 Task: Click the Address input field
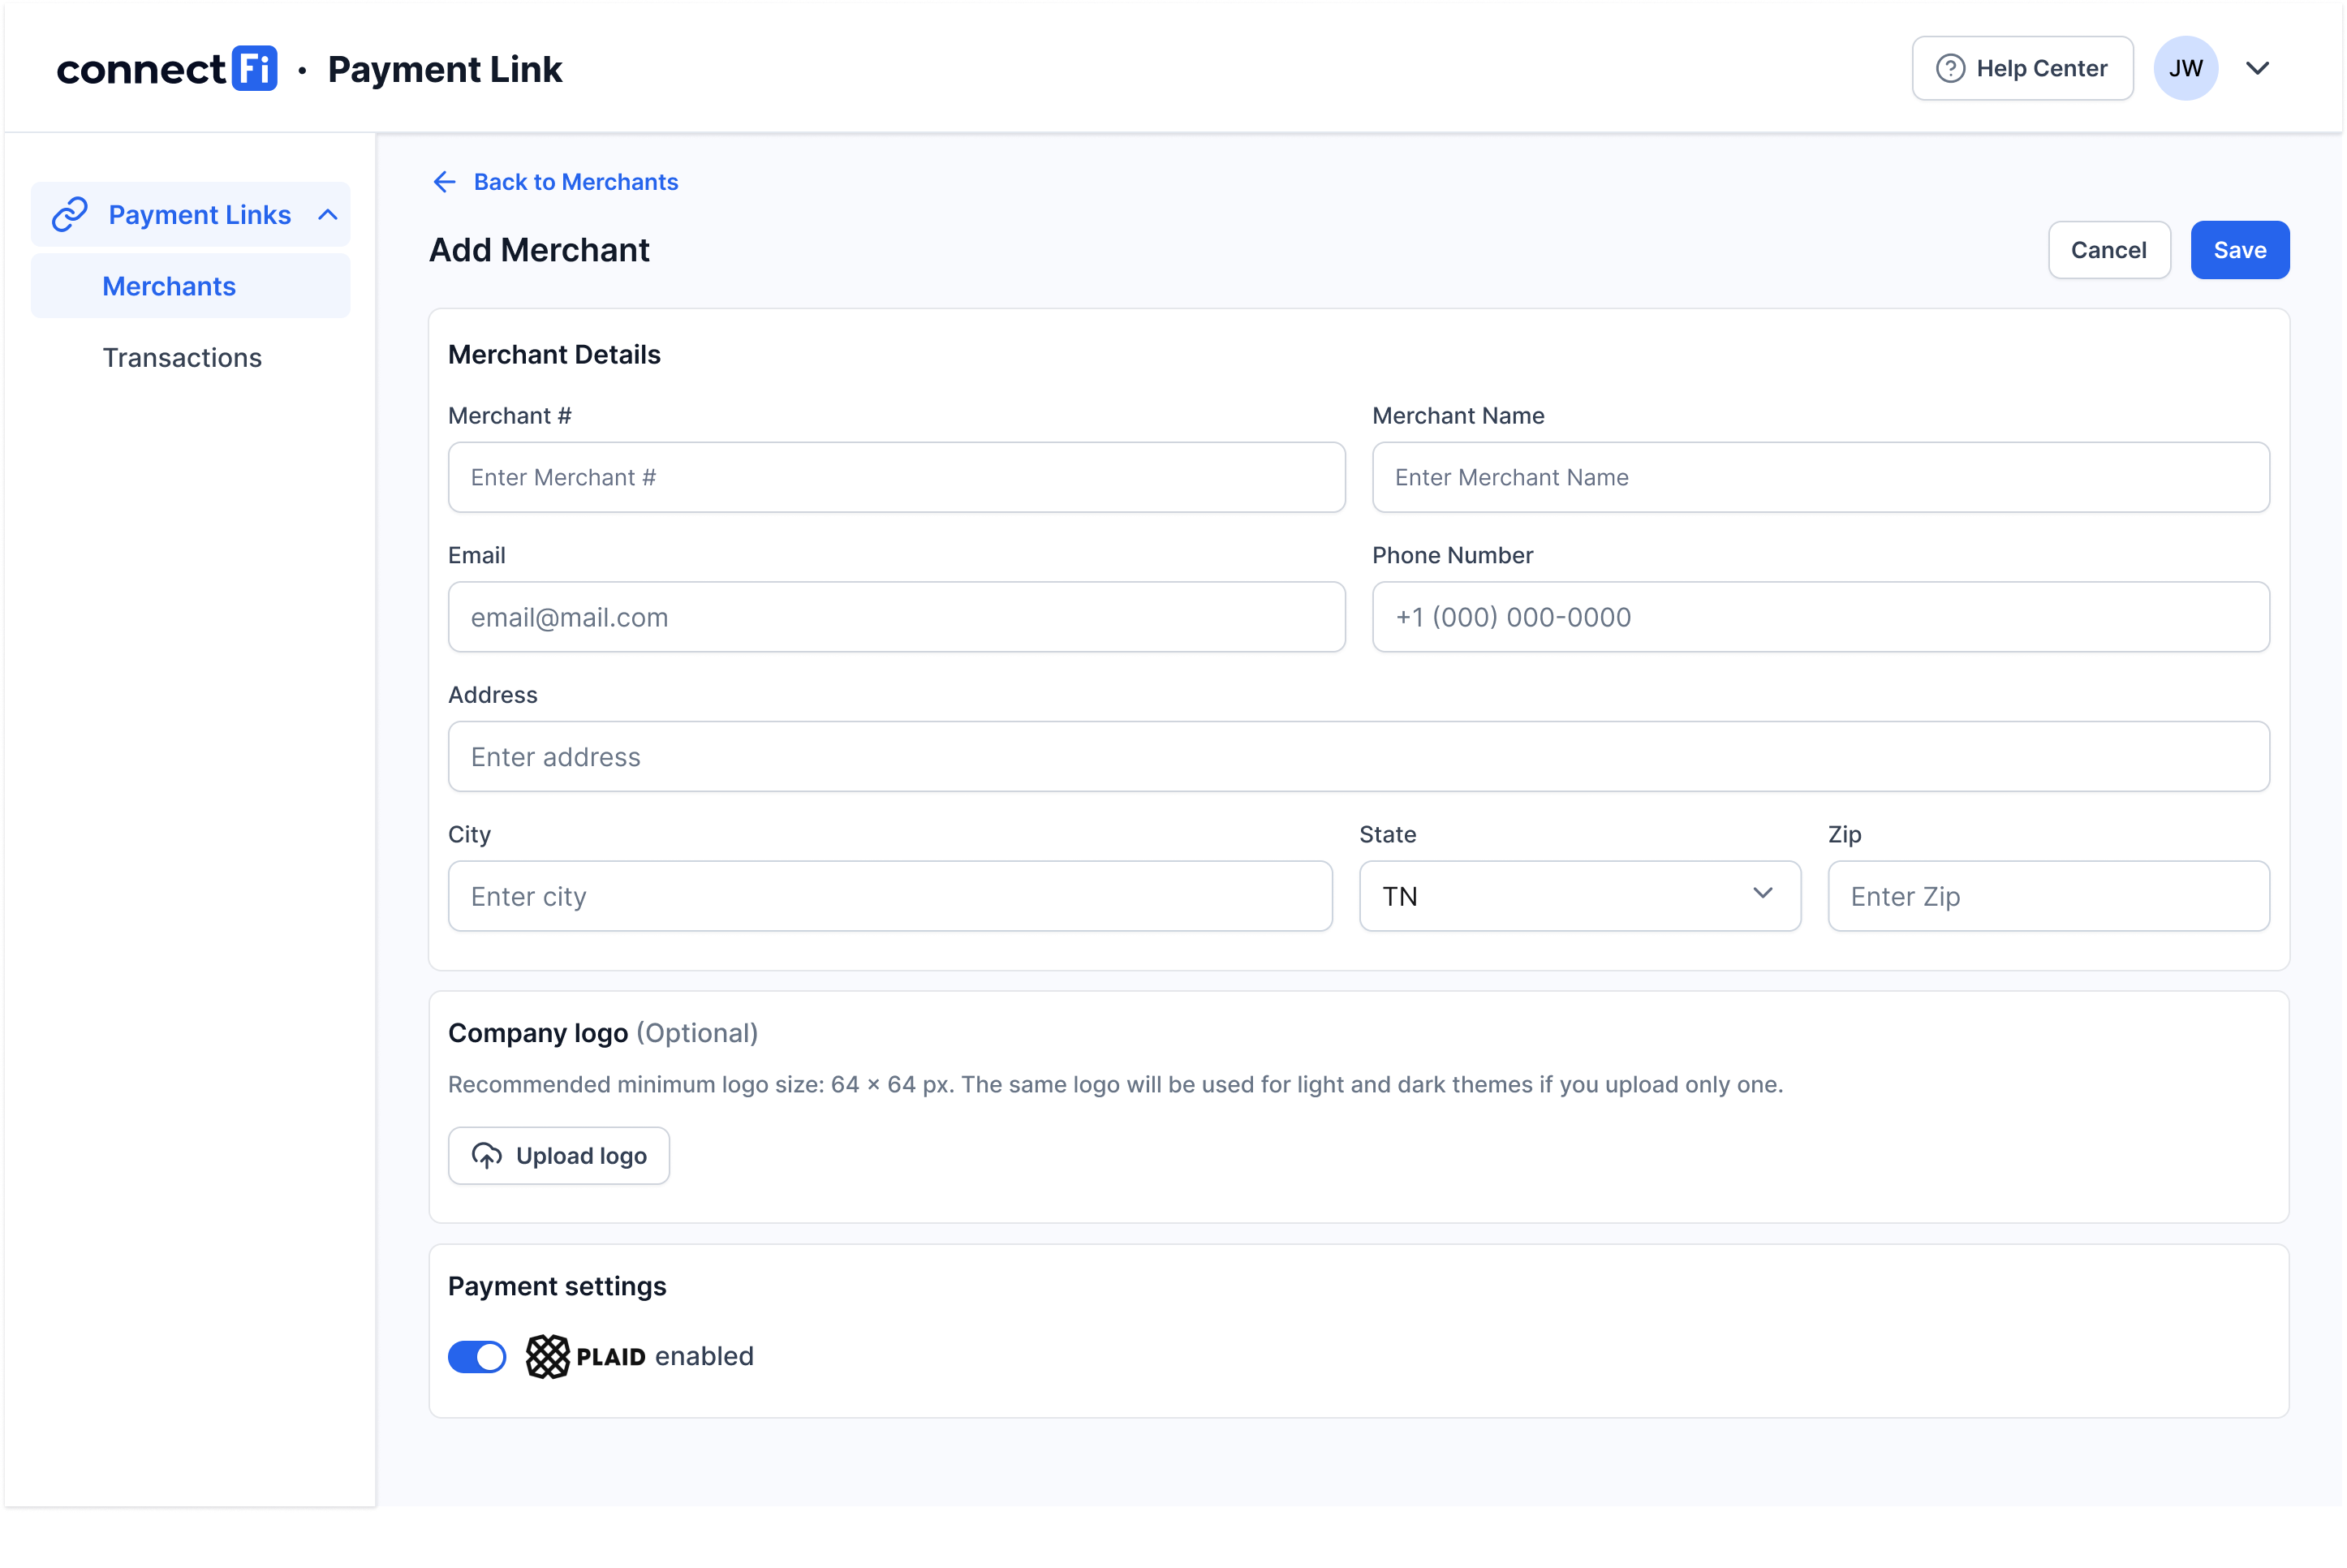pos(1359,757)
